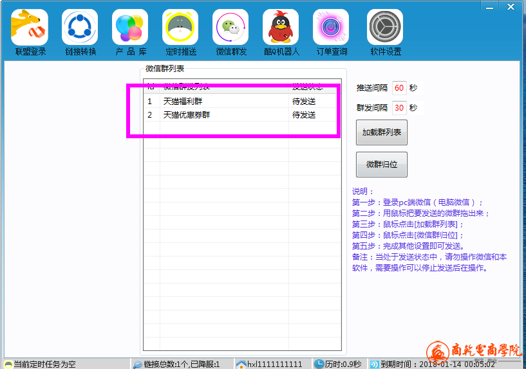The width and height of the screenshot is (526, 369).
Task: Click instruction line 第一步 登录pc端微信
Action: tap(417, 203)
